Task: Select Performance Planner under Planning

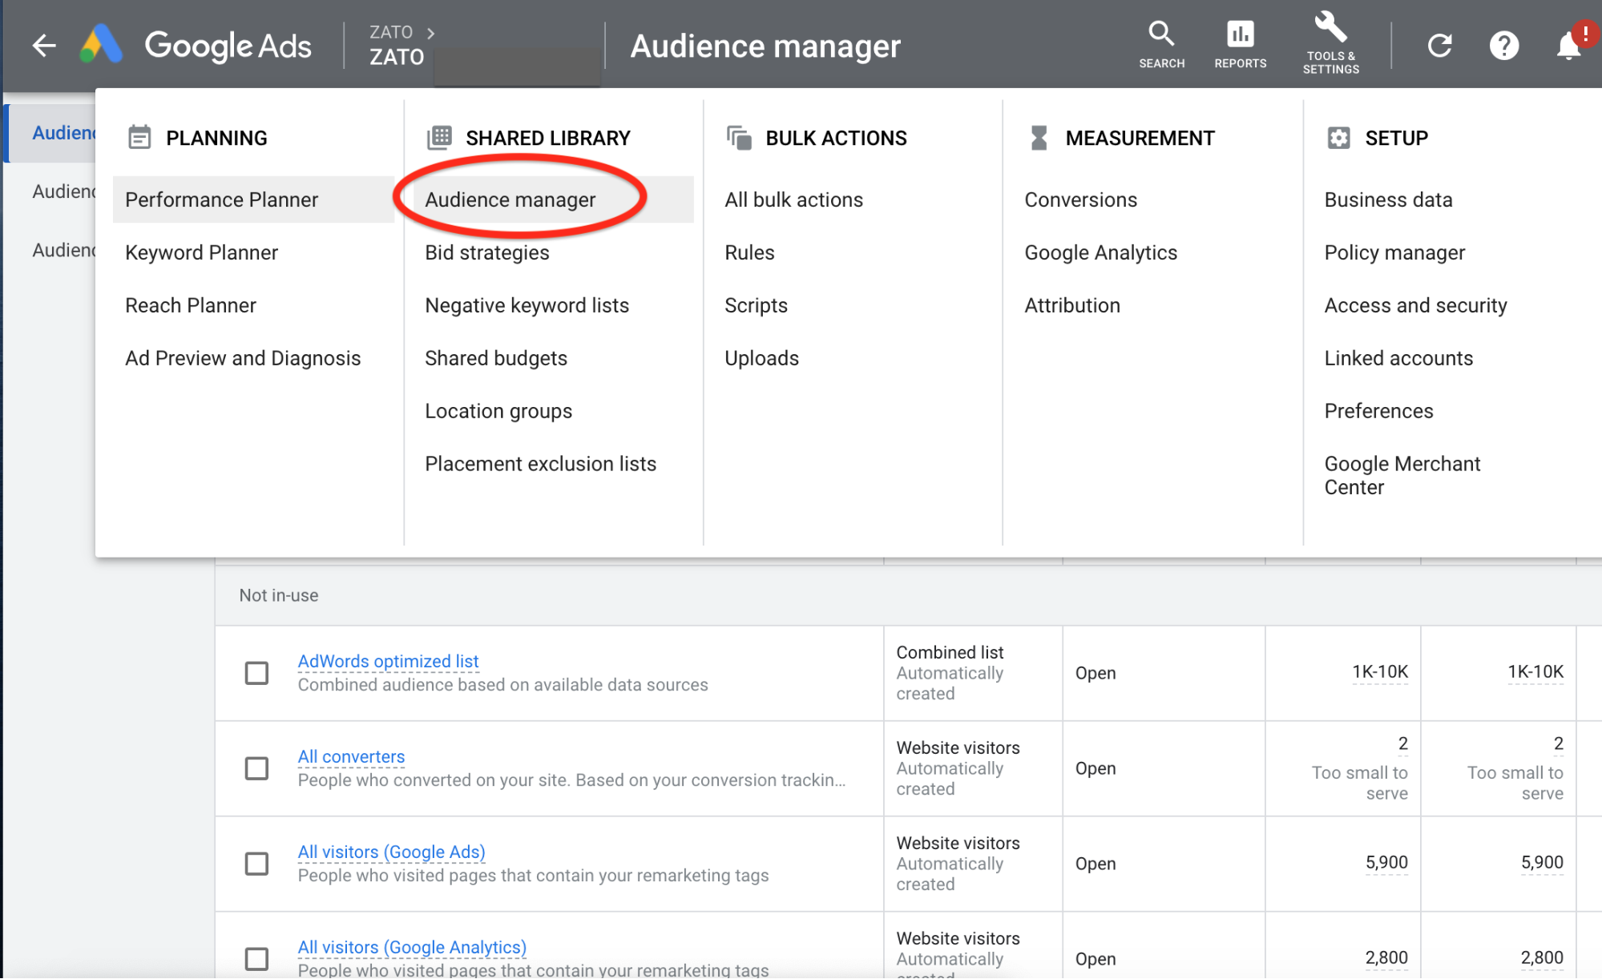Action: pos(221,199)
